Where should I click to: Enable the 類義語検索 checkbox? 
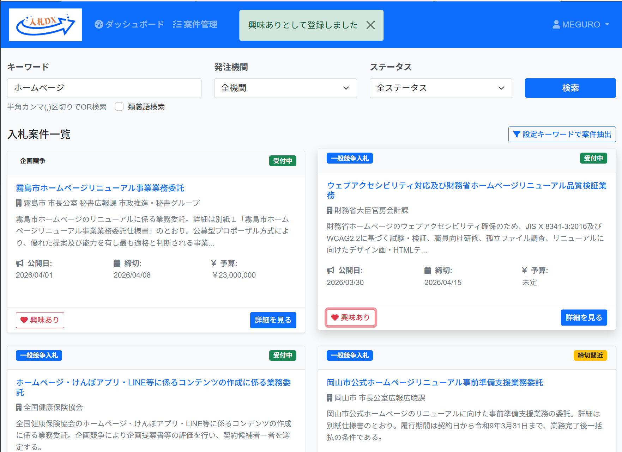119,106
